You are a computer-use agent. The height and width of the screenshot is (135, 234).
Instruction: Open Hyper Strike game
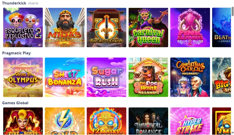pos(190,121)
